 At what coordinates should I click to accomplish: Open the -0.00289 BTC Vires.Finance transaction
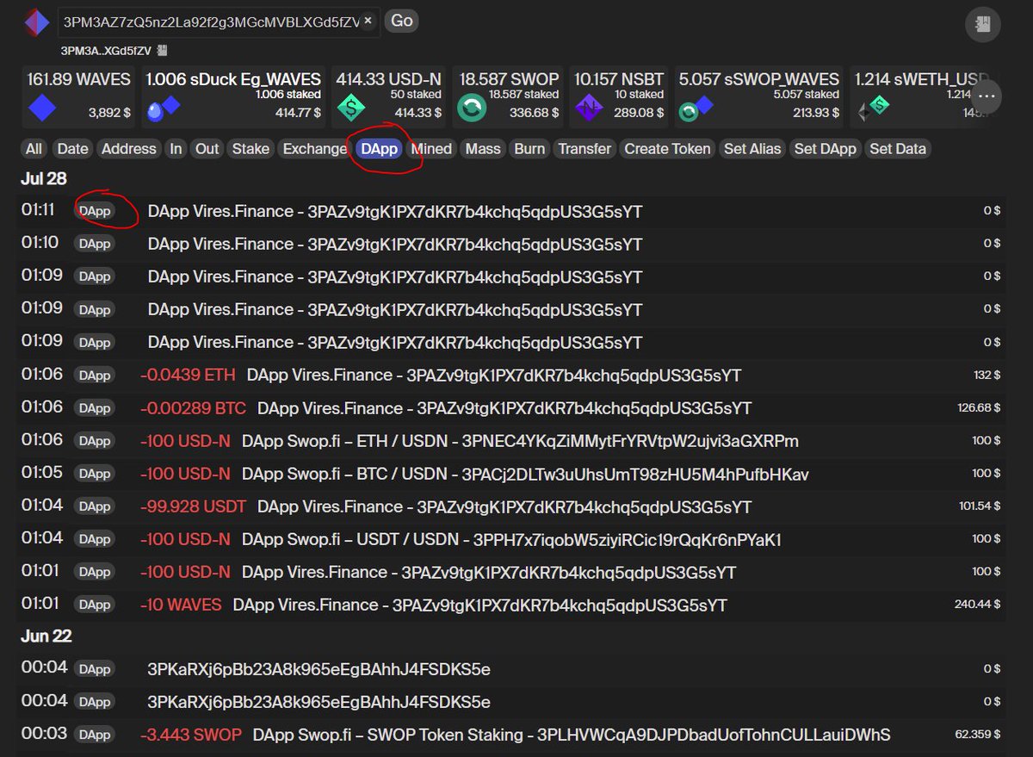[504, 408]
